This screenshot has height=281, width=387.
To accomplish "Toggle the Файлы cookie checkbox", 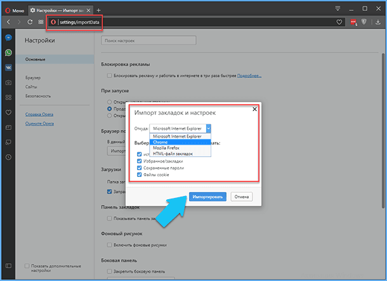I will [139, 174].
